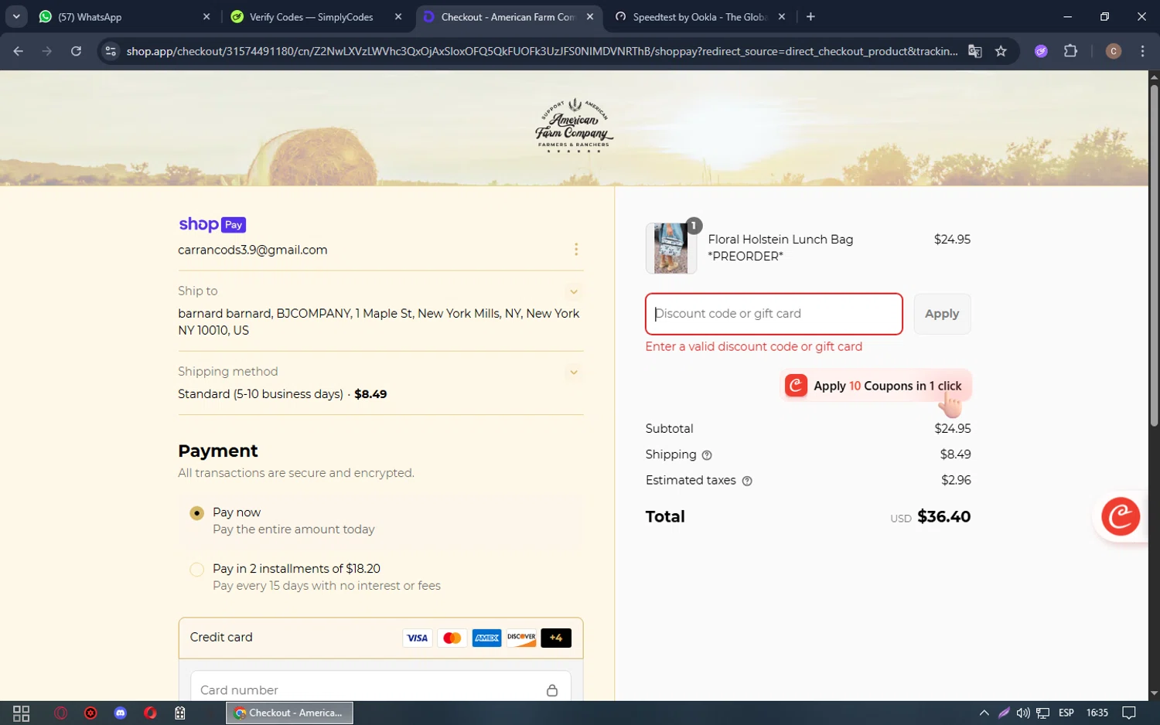Click the Amex card icon
The width and height of the screenshot is (1160, 725).
(x=486, y=638)
